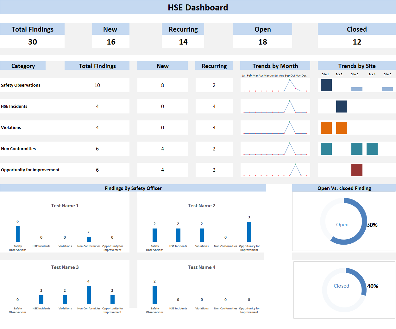
Task: Select the Trends by Month column header
Action: (x=275, y=66)
